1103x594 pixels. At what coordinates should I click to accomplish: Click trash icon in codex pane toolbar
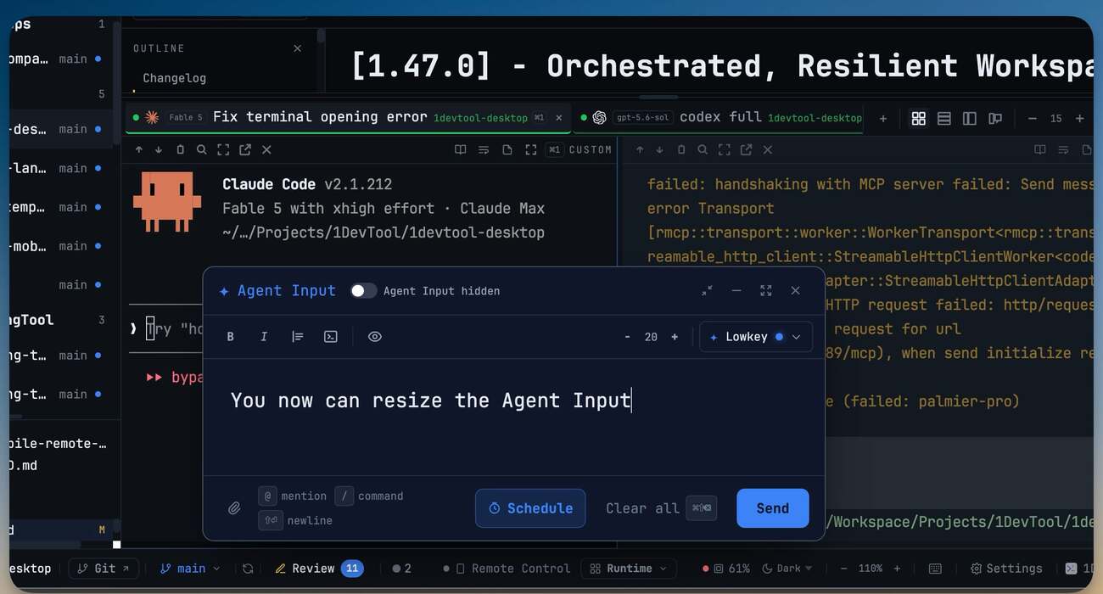point(681,149)
